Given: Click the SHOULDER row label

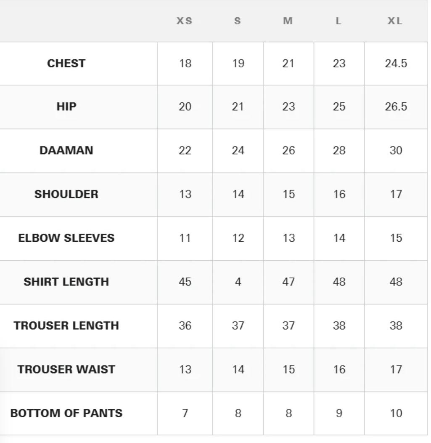Looking at the screenshot, I should click(66, 194).
